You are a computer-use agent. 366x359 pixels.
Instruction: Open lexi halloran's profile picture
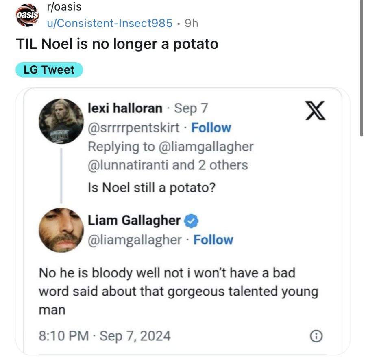(61, 121)
